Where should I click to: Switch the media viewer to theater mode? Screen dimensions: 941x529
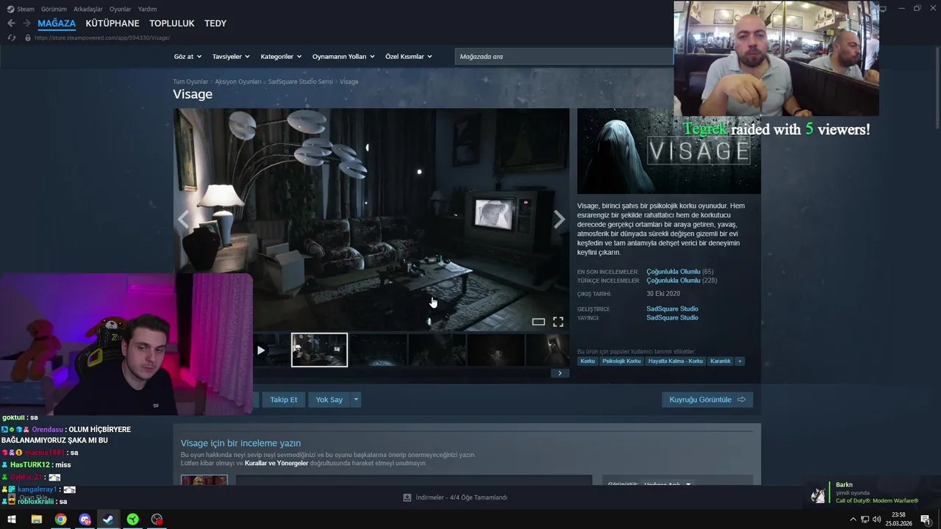[x=538, y=322]
